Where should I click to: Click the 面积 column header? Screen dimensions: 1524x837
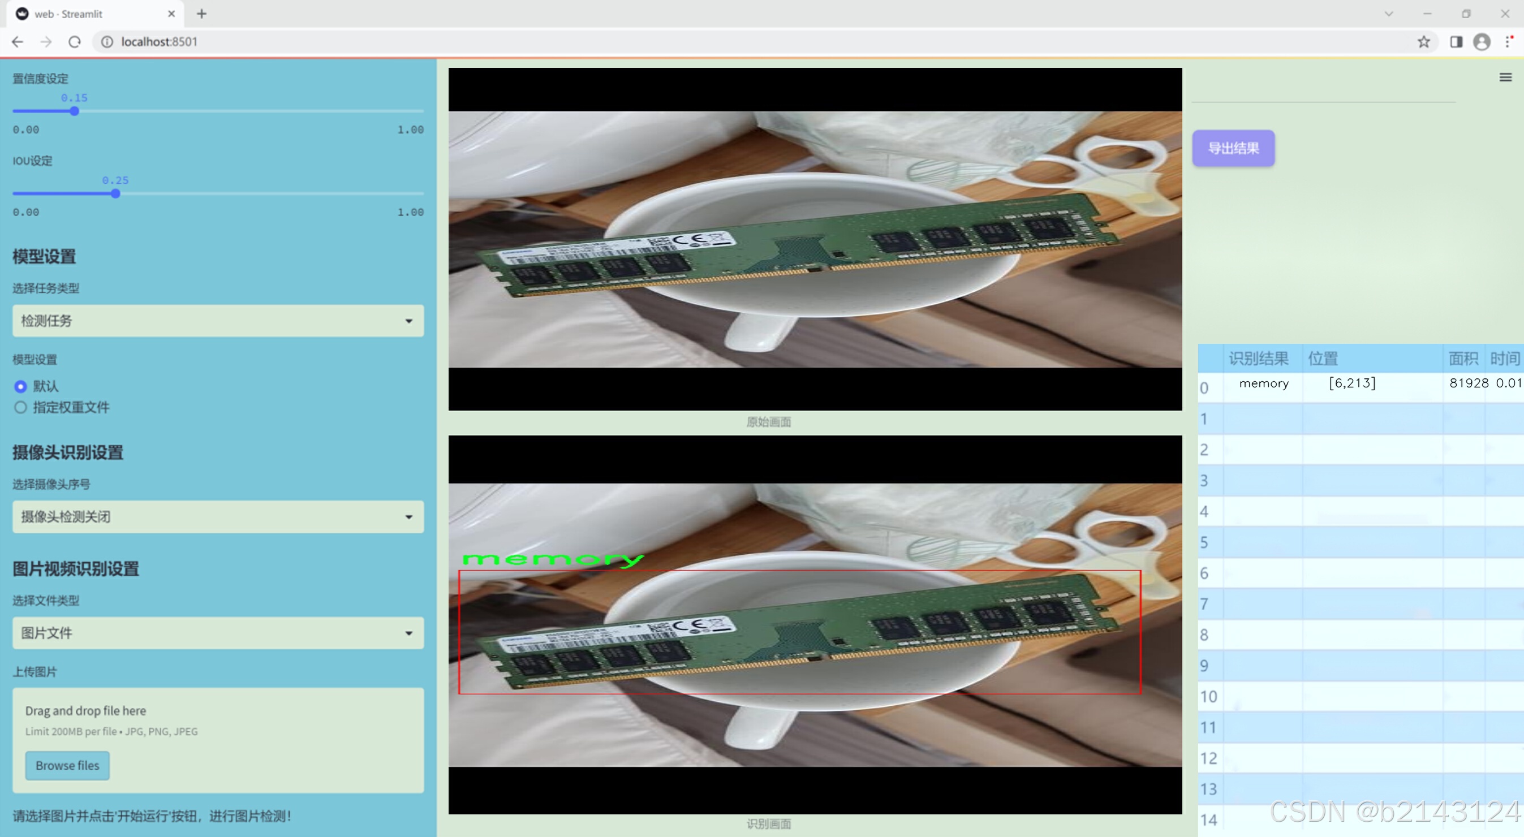click(x=1462, y=358)
